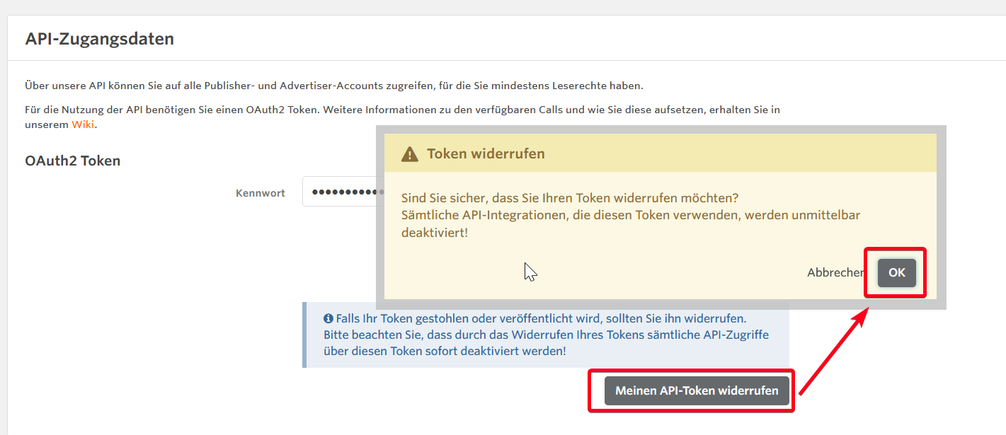Select the OAuth2 Token section heading

(x=73, y=161)
